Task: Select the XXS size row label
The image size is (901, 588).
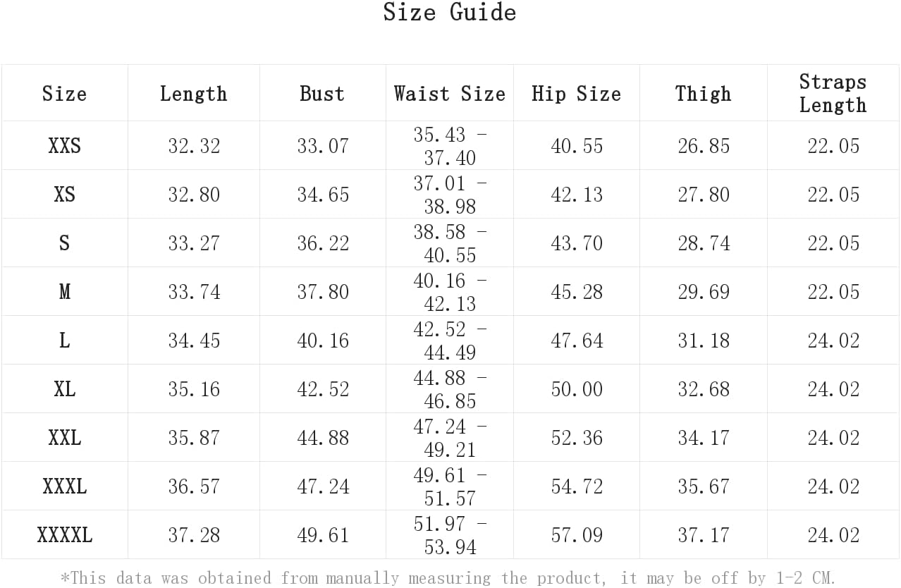Action: [x=64, y=146]
